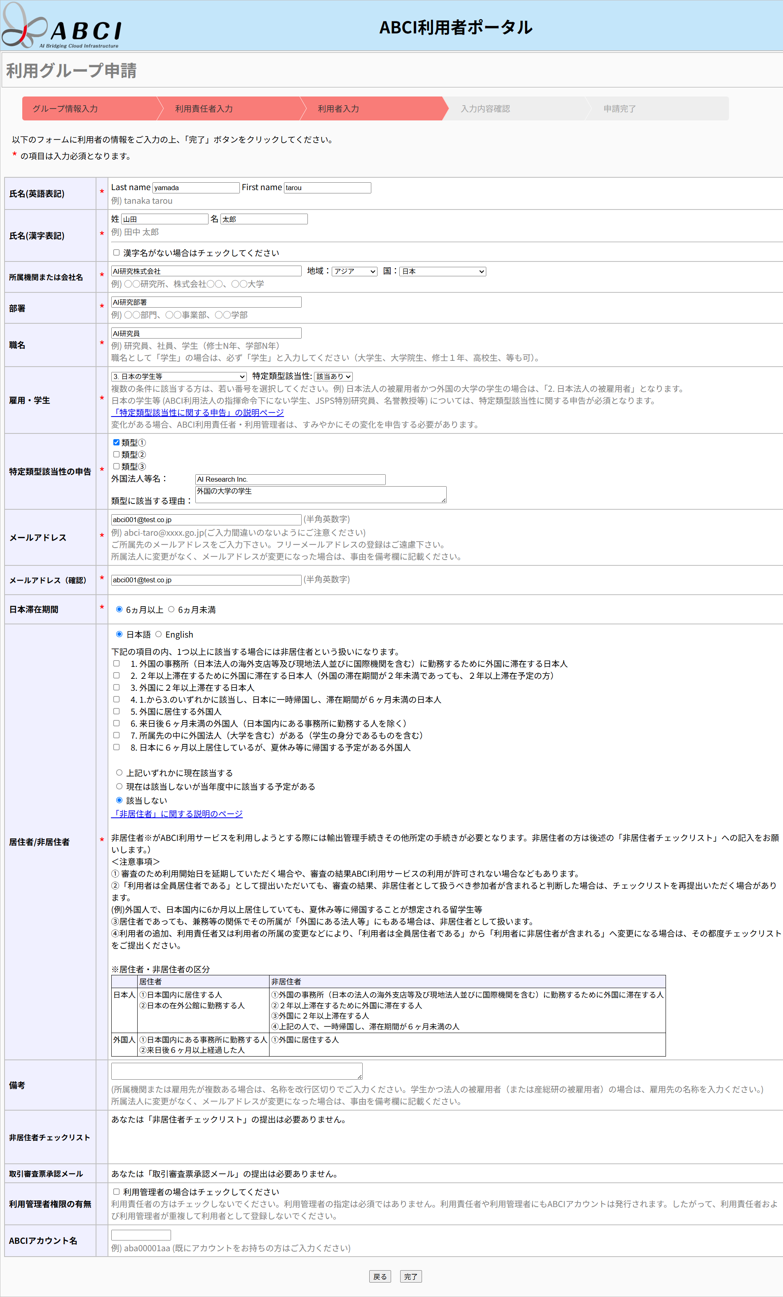Click the 居住者/非居住者 row label
Screen dimensions: 783x1297
[x=39, y=842]
